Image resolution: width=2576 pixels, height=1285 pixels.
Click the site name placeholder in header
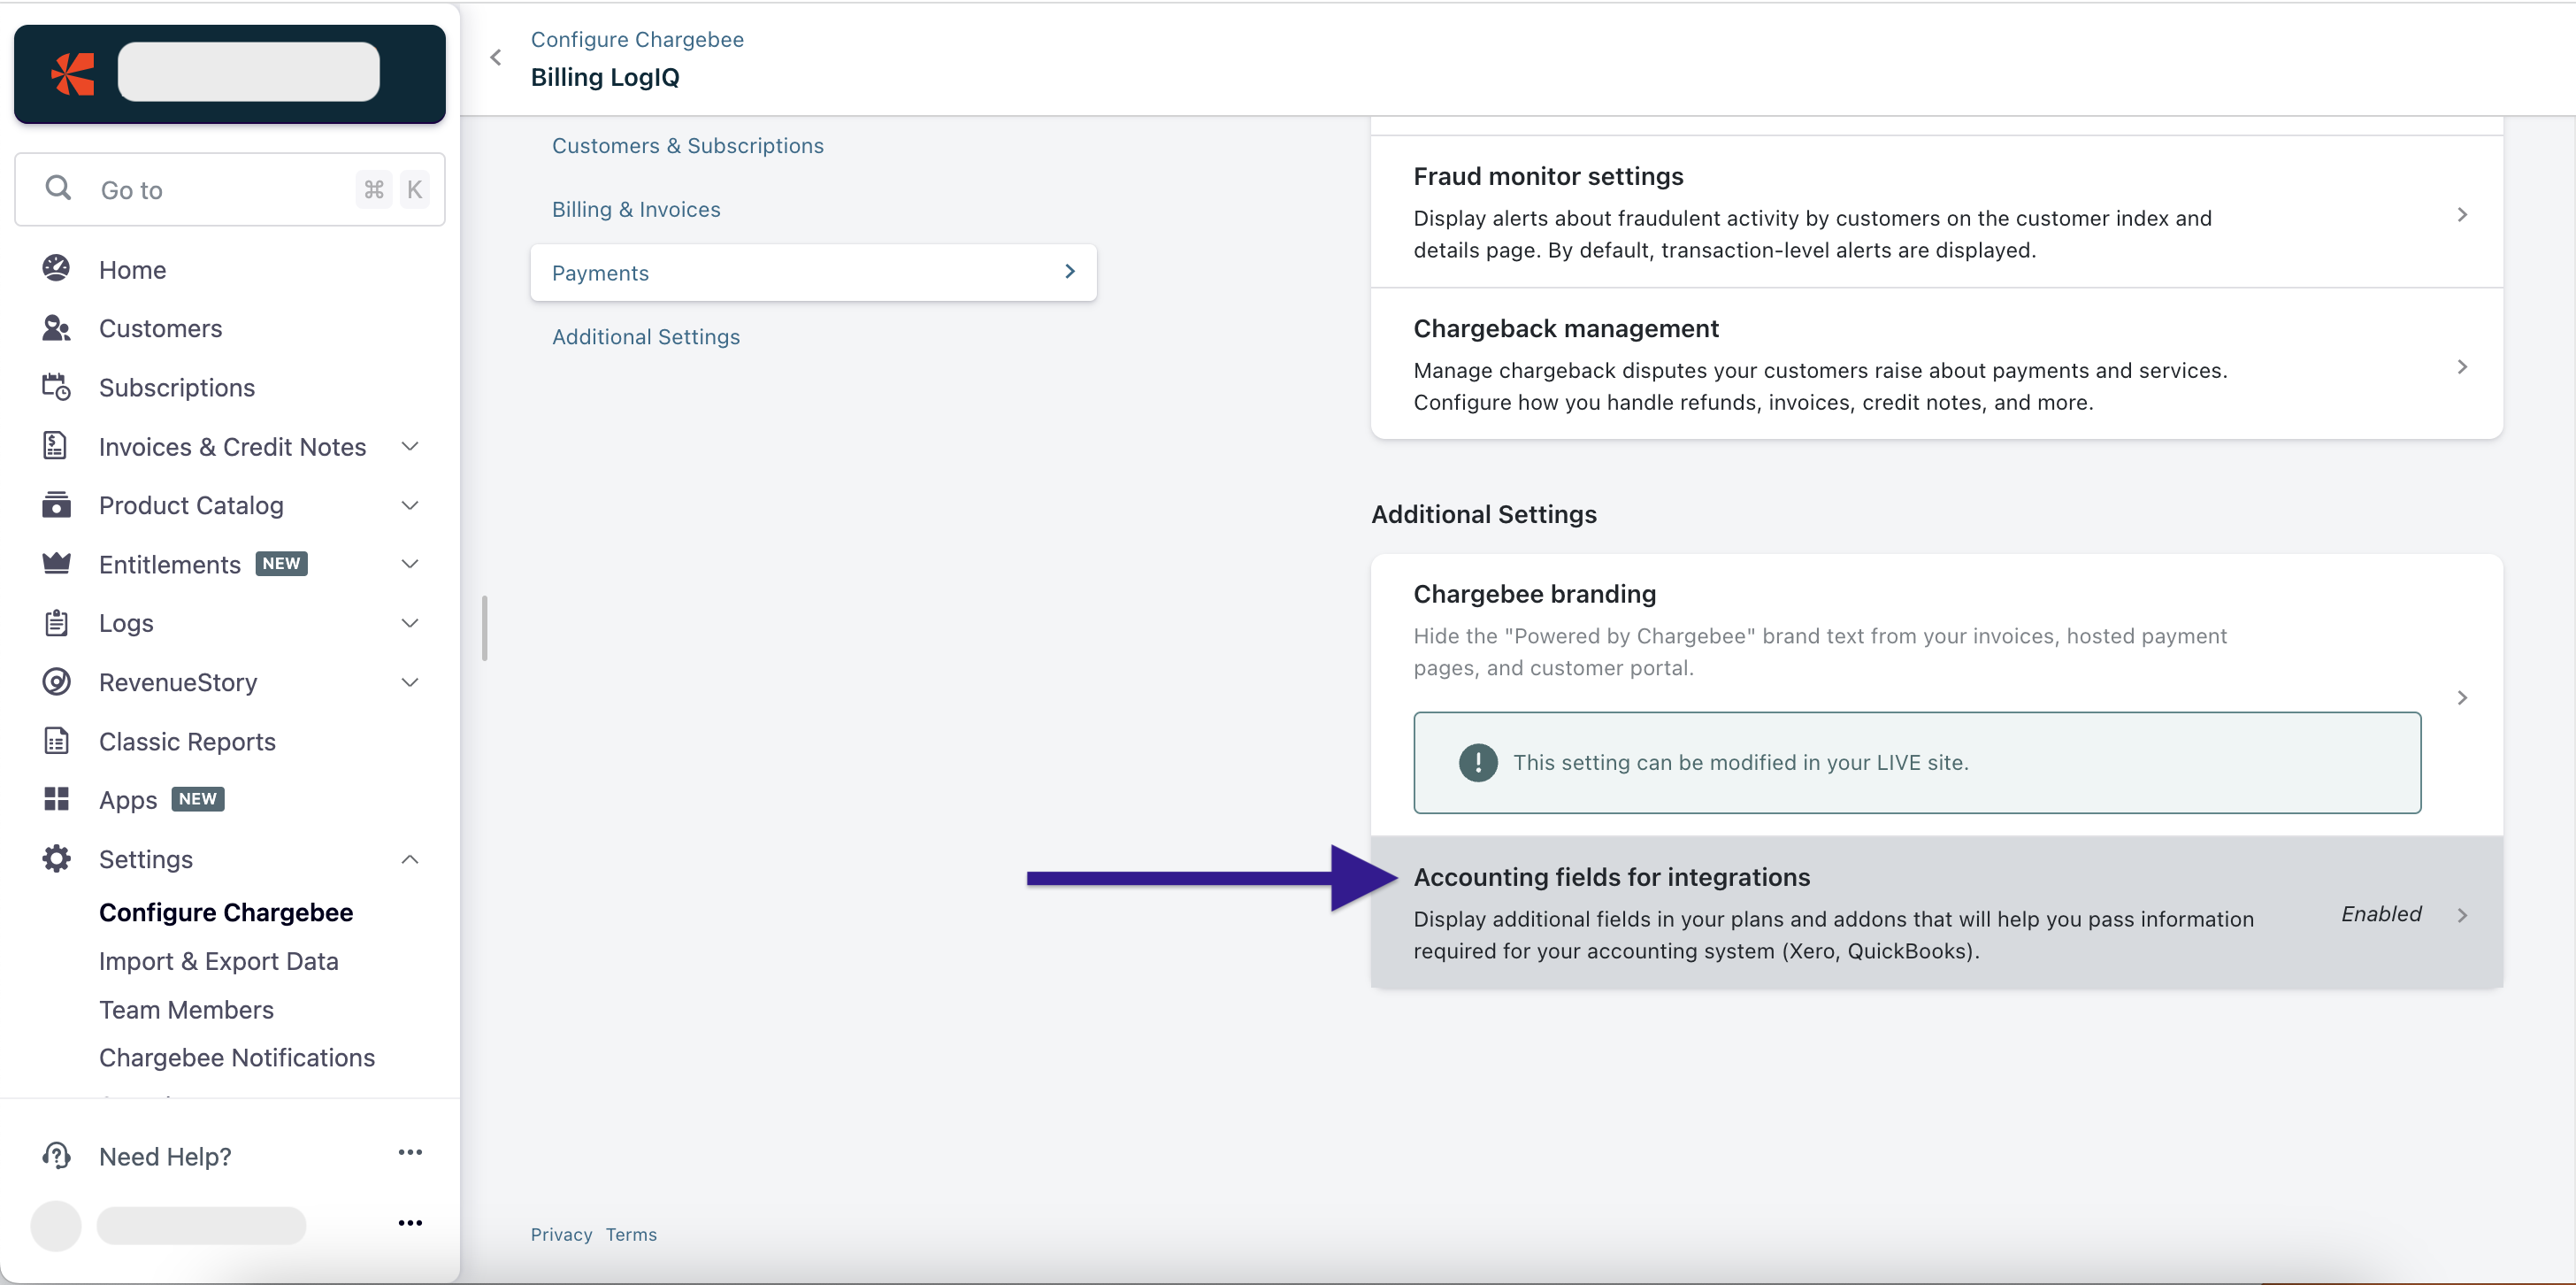[x=248, y=71]
